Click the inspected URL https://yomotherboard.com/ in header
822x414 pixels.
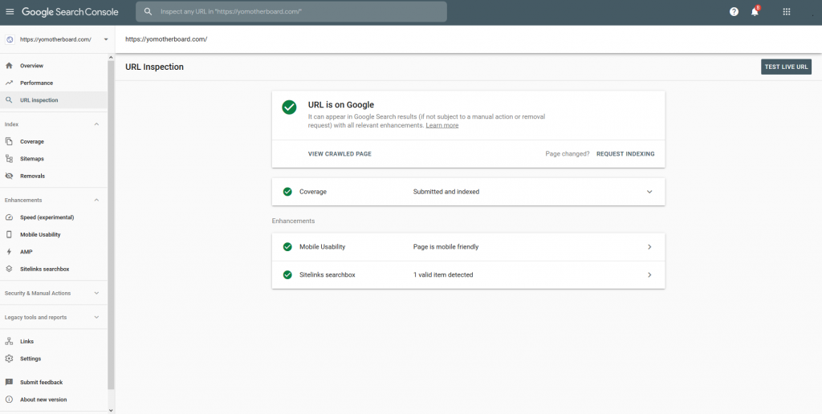pos(166,39)
